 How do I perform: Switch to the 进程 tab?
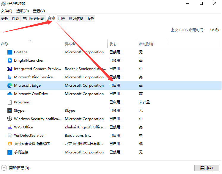(x=5, y=18)
